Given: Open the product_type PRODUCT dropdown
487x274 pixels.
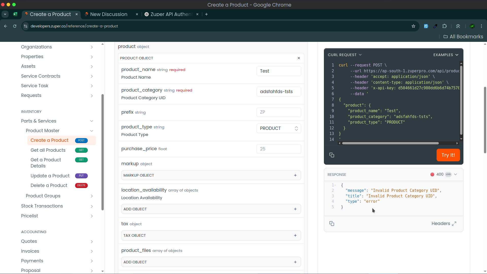Looking at the screenshot, I should [279, 128].
